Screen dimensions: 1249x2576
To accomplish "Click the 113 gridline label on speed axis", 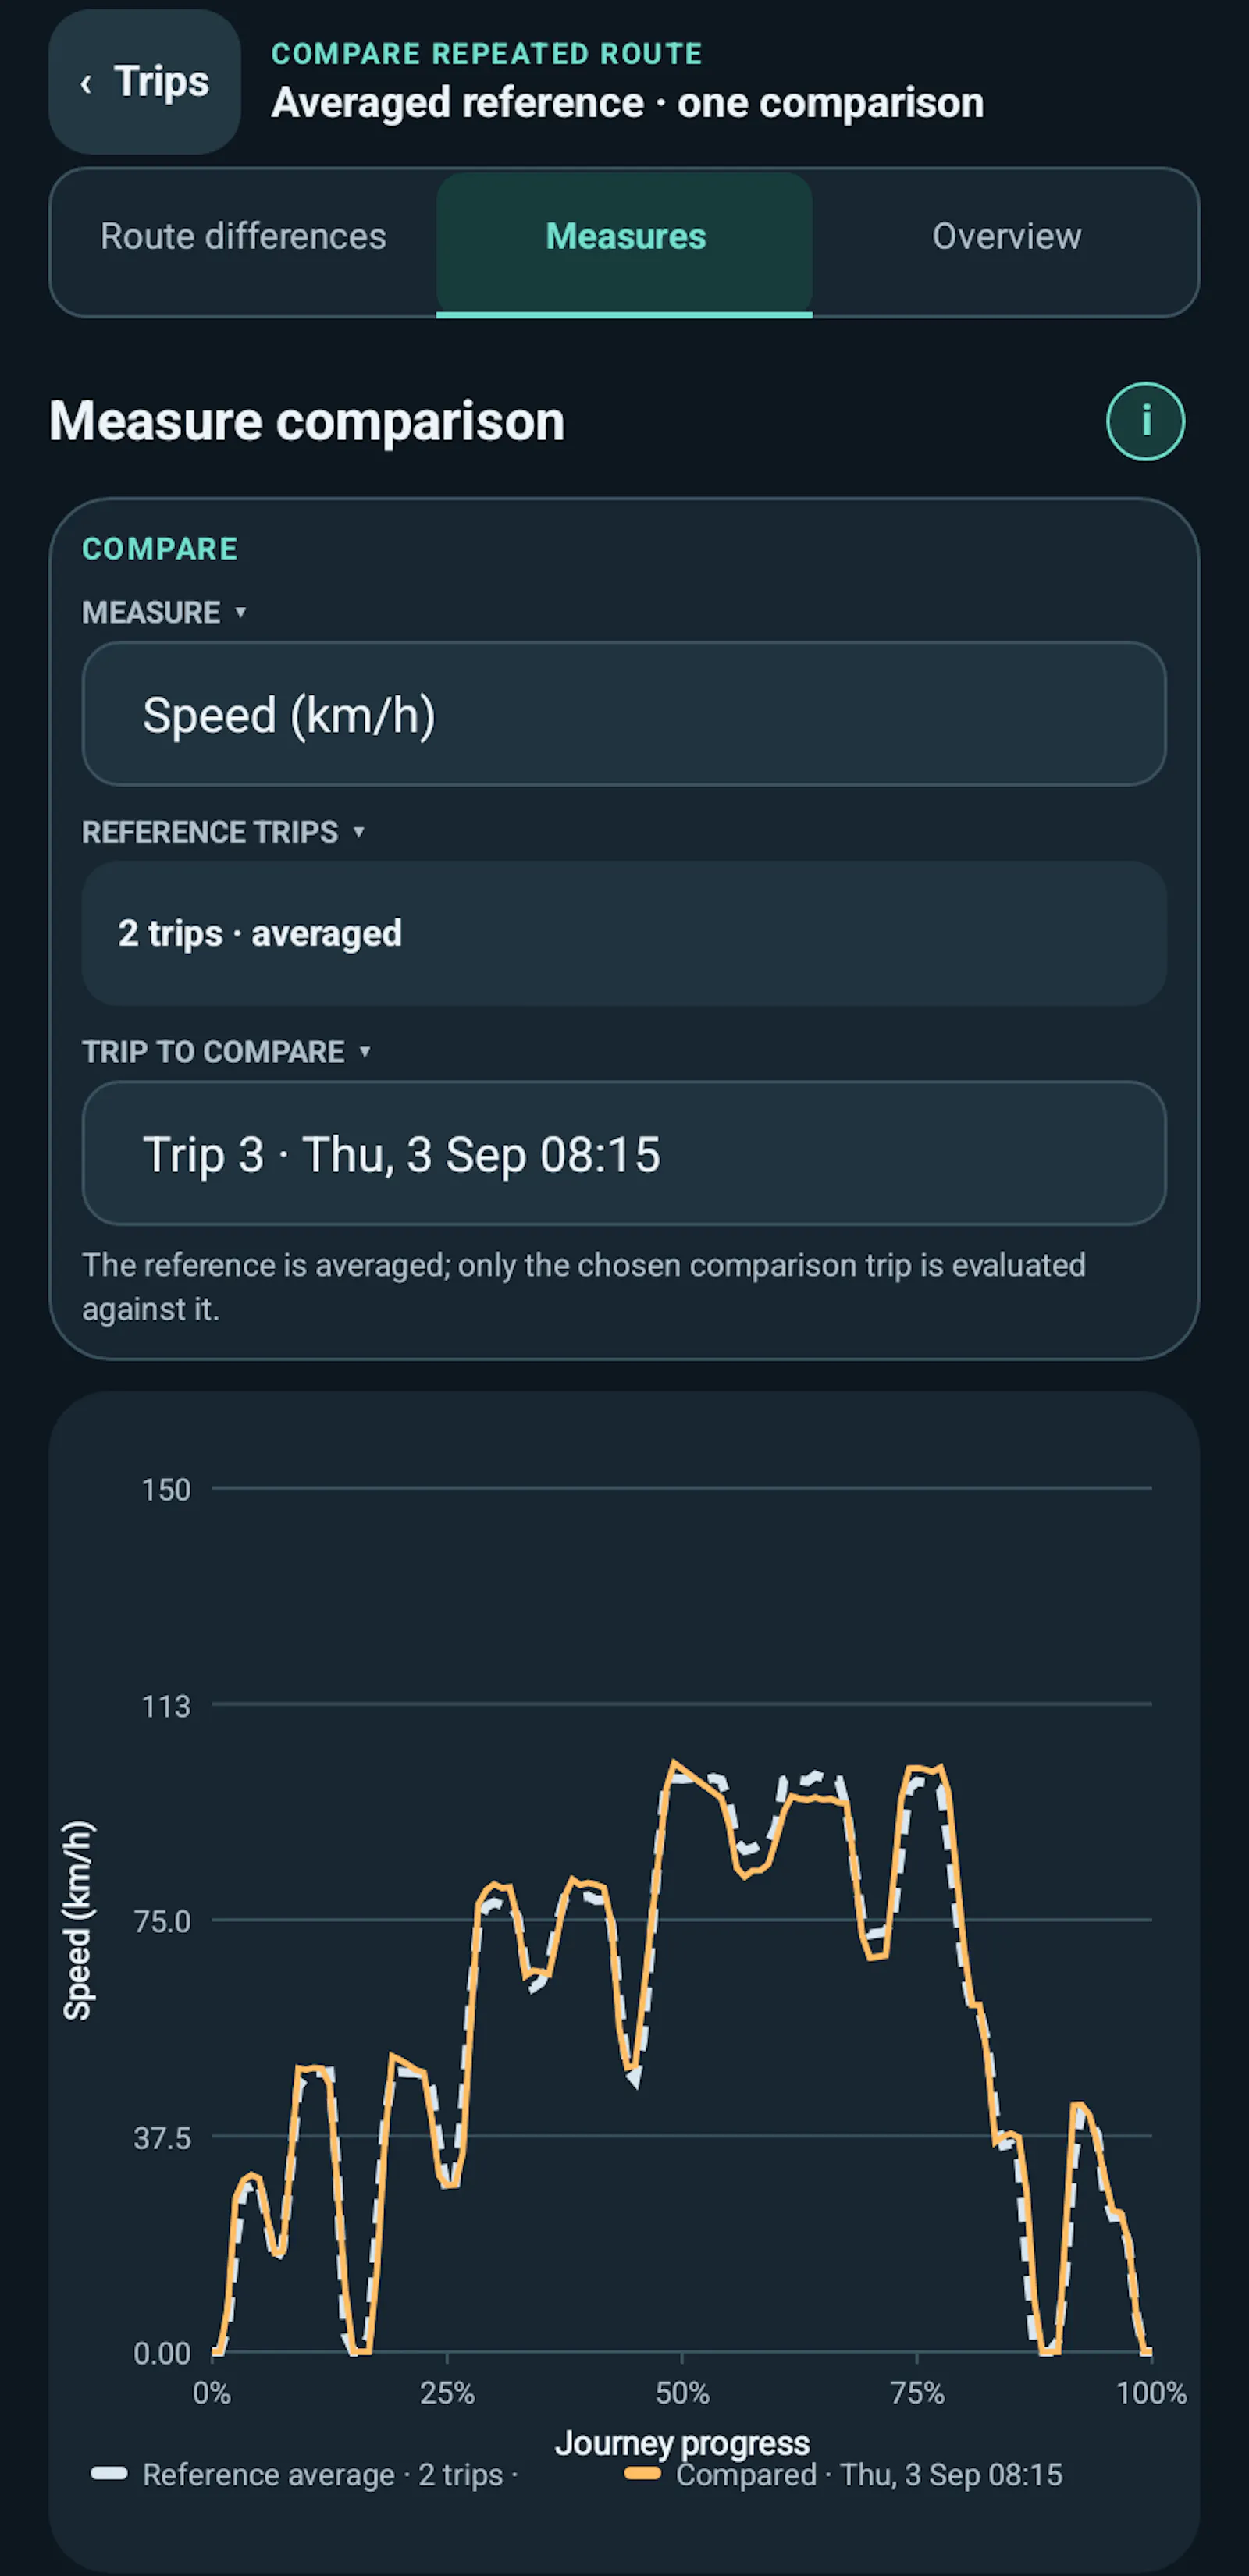I will [x=166, y=1706].
